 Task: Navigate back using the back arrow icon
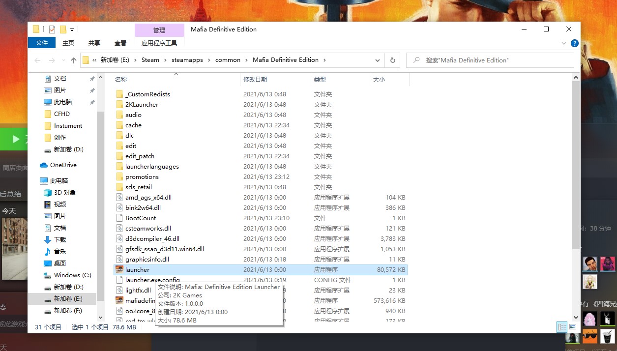(38, 60)
